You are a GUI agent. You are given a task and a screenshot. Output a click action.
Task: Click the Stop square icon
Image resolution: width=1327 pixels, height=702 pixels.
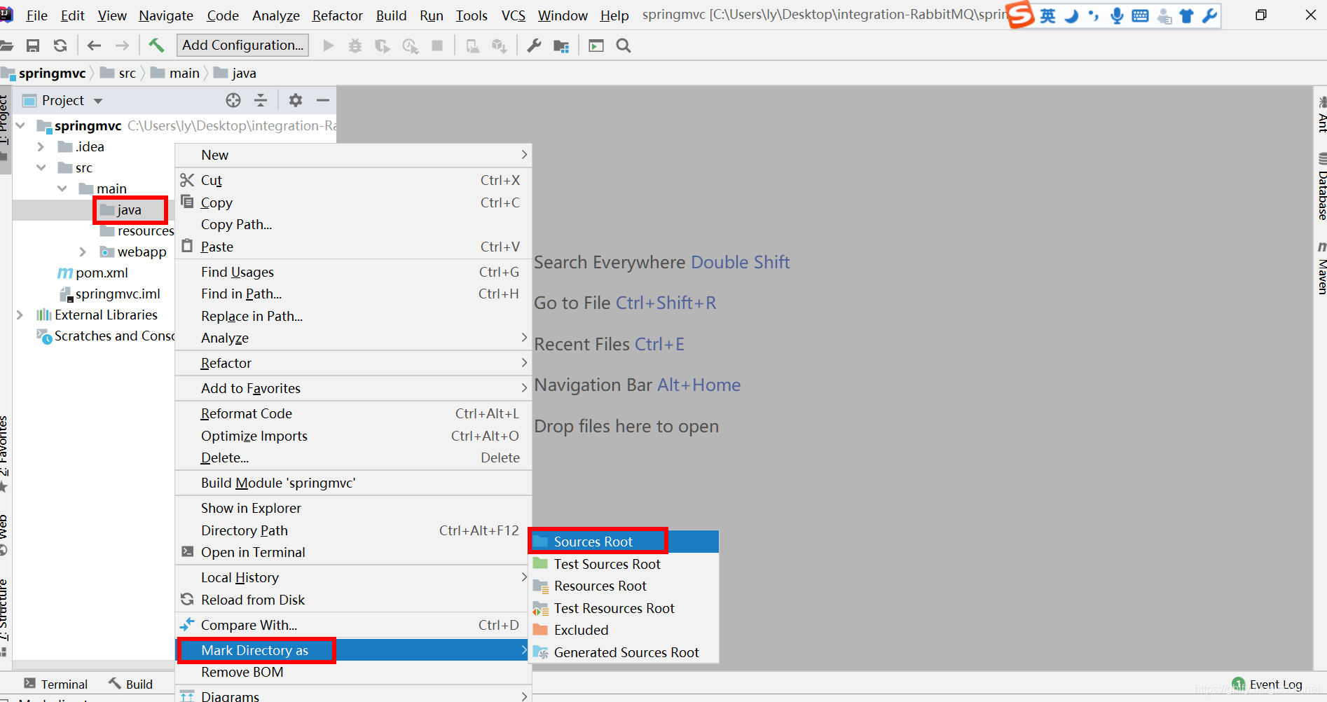click(437, 46)
